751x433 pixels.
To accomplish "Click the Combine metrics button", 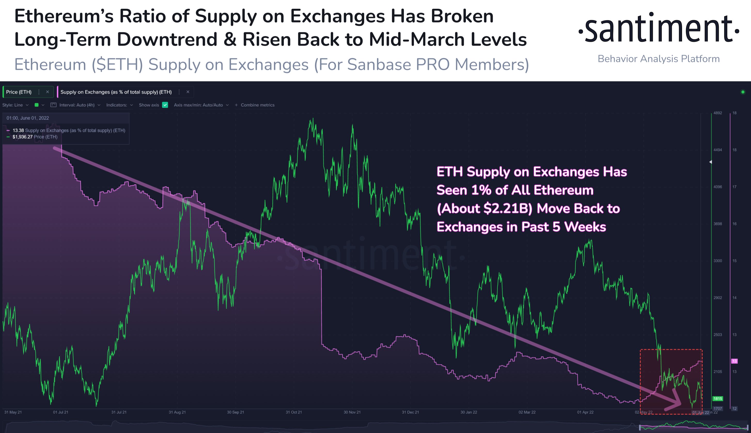I will pos(257,105).
